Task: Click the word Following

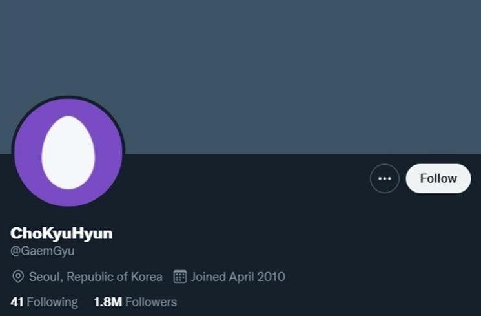Action: click(52, 302)
